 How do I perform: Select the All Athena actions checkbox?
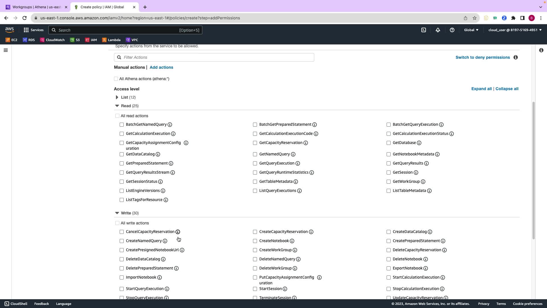pos(116,79)
